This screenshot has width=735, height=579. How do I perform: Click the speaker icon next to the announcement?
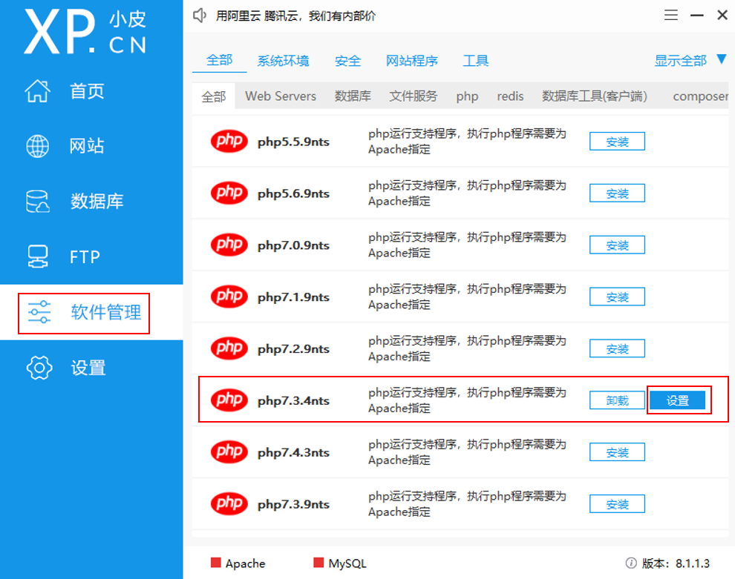200,15
